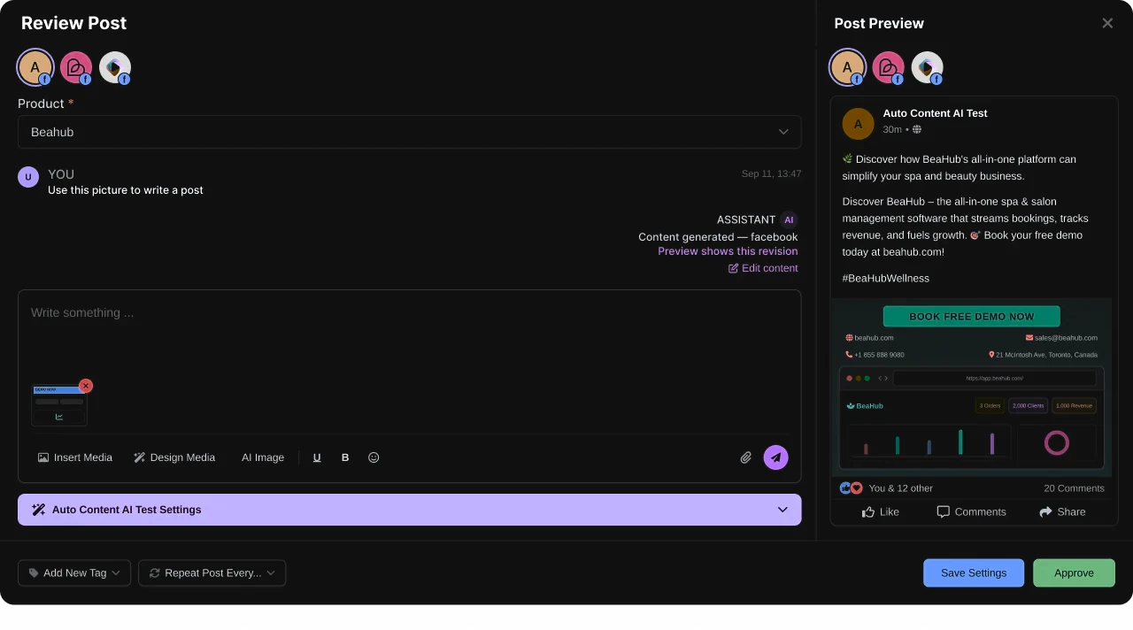Image resolution: width=1133 pixels, height=630 pixels.
Task: Click the 'Sep 11, 13:47' timestamp
Action: (x=771, y=173)
